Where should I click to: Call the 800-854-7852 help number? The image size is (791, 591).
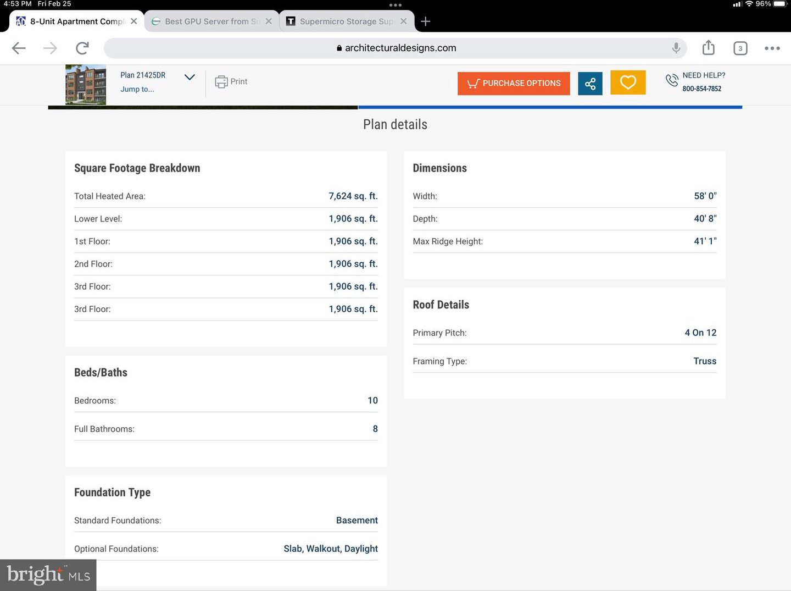(x=701, y=89)
